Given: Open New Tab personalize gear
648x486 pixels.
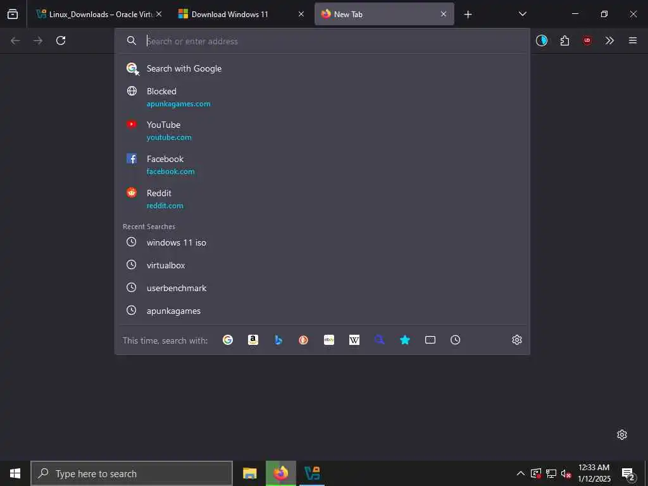Looking at the screenshot, I should pyautogui.click(x=622, y=435).
